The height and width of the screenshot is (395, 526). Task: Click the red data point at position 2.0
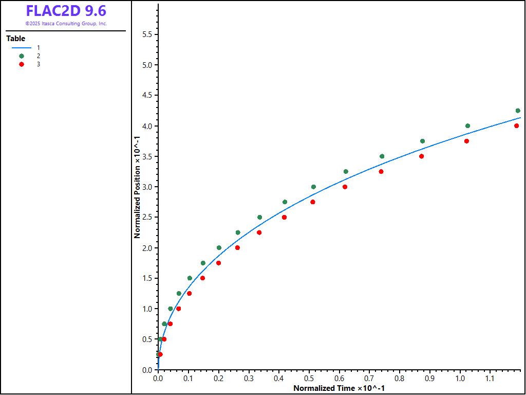pyautogui.click(x=237, y=248)
